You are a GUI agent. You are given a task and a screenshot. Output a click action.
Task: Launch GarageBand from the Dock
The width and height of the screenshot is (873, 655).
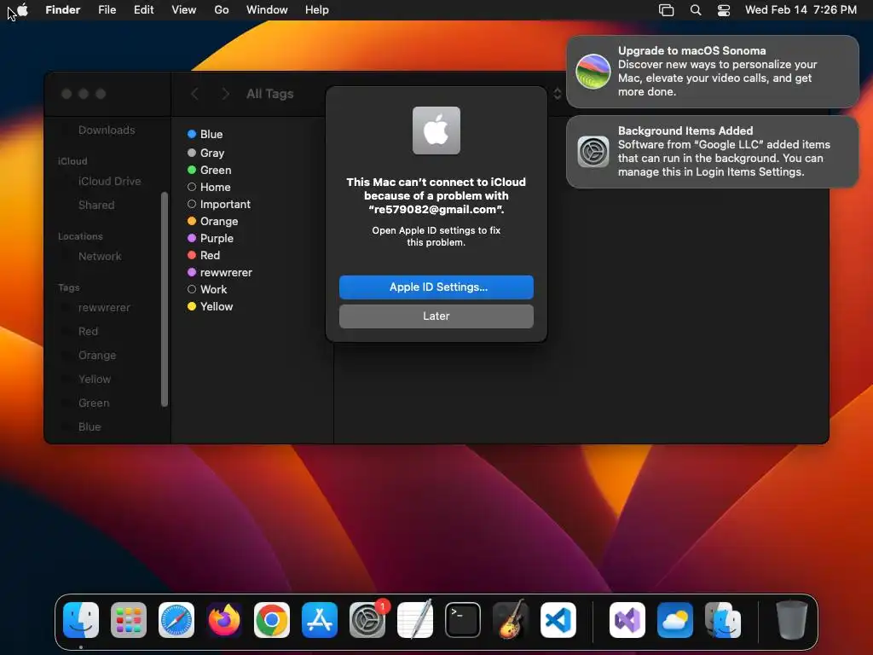(511, 620)
